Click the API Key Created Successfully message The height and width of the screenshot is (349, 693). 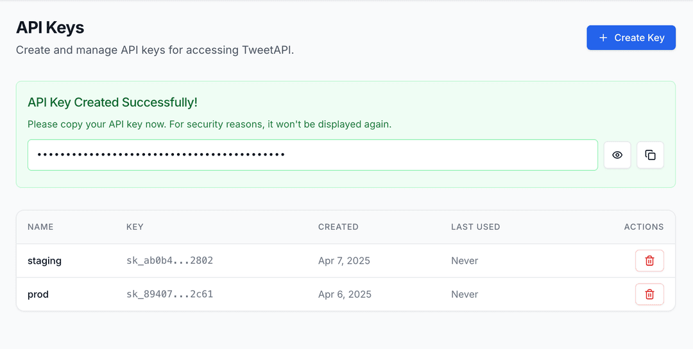[x=112, y=102]
